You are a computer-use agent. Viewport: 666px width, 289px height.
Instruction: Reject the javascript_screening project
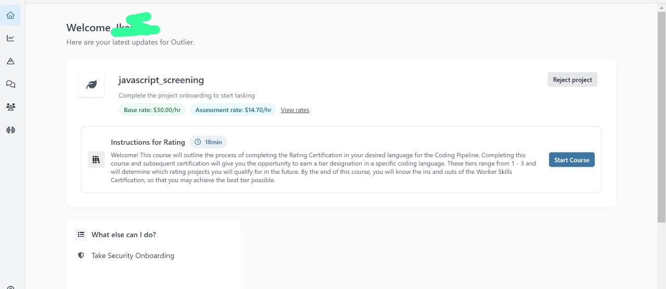click(x=572, y=79)
